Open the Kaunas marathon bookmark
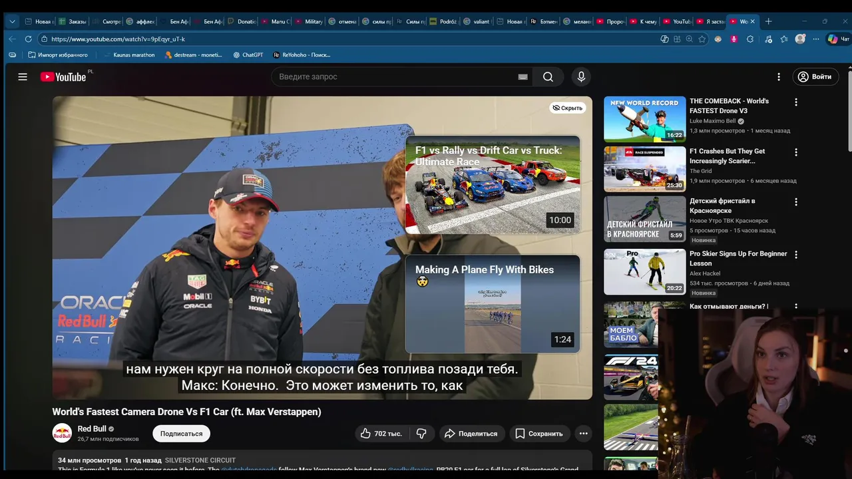Viewport: 852px width, 479px height. [x=128, y=55]
